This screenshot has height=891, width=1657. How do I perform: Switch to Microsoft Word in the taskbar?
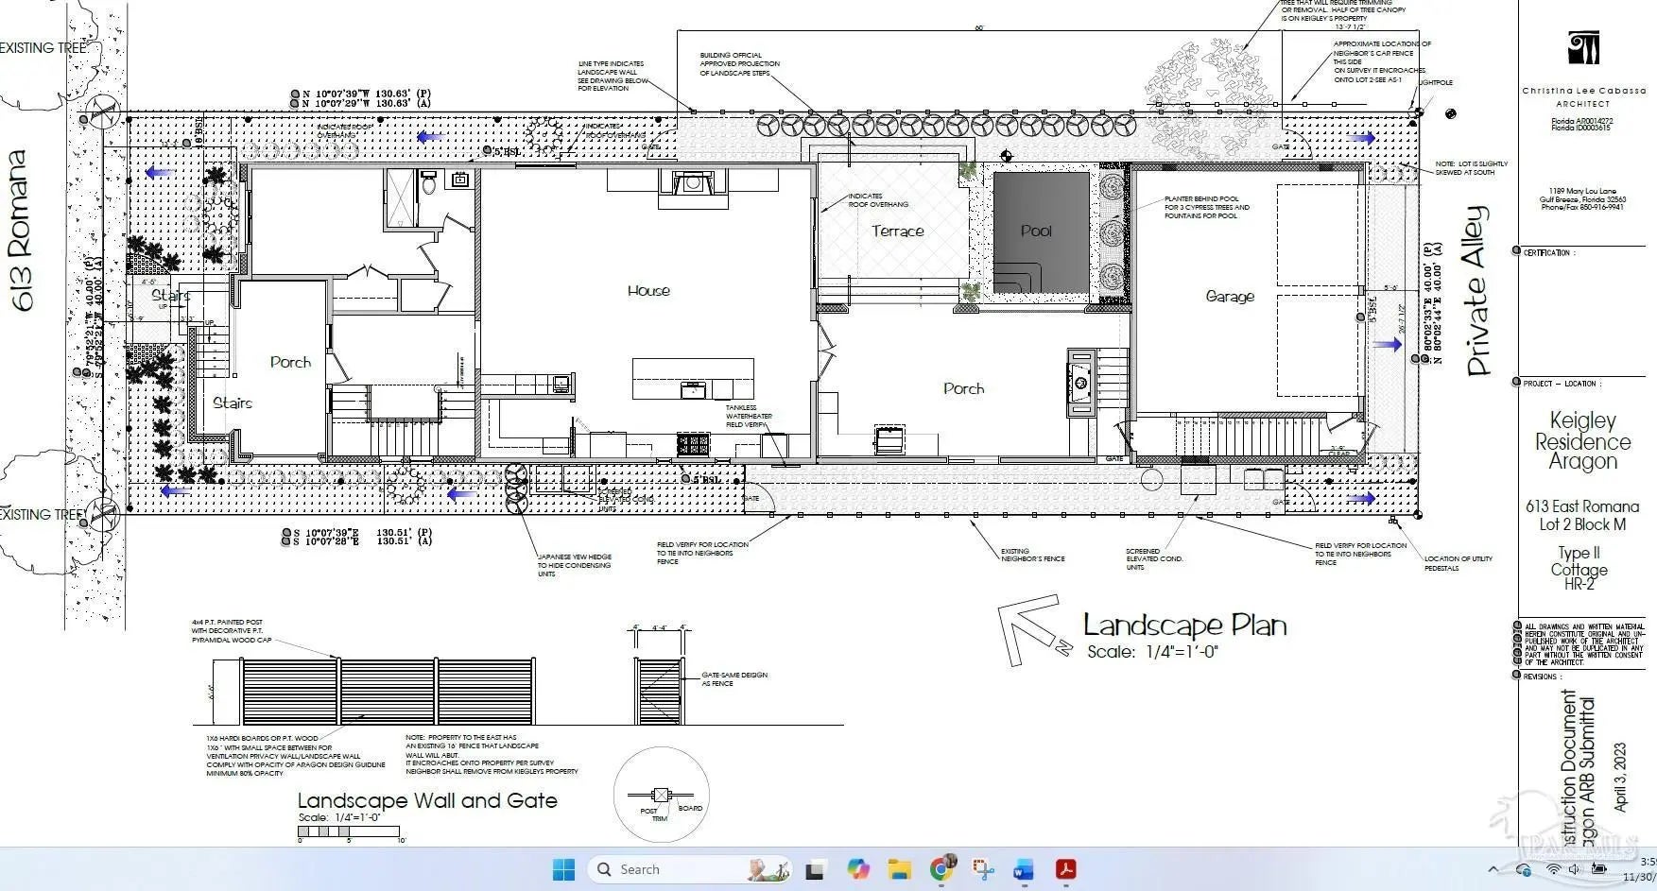1024,869
